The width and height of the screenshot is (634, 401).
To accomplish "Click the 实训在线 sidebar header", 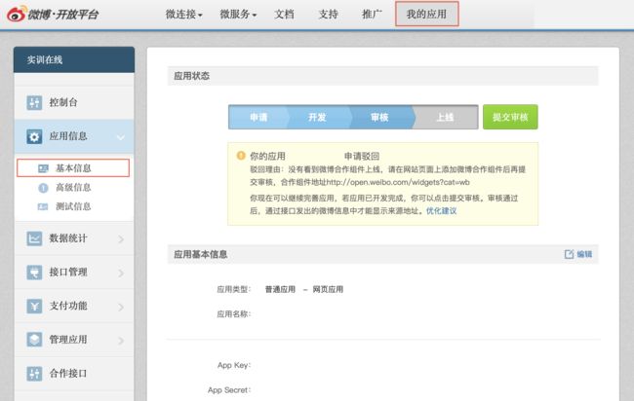I will click(x=74, y=59).
